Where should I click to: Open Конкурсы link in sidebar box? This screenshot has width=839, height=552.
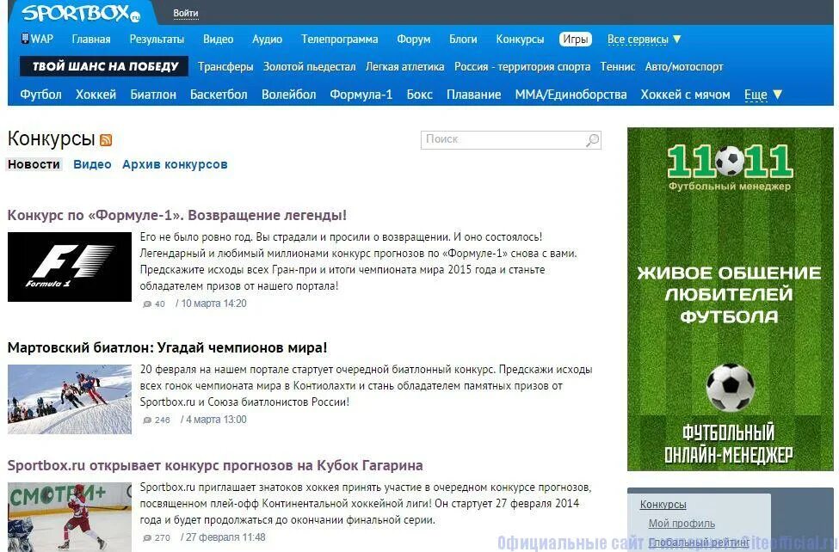point(663,505)
